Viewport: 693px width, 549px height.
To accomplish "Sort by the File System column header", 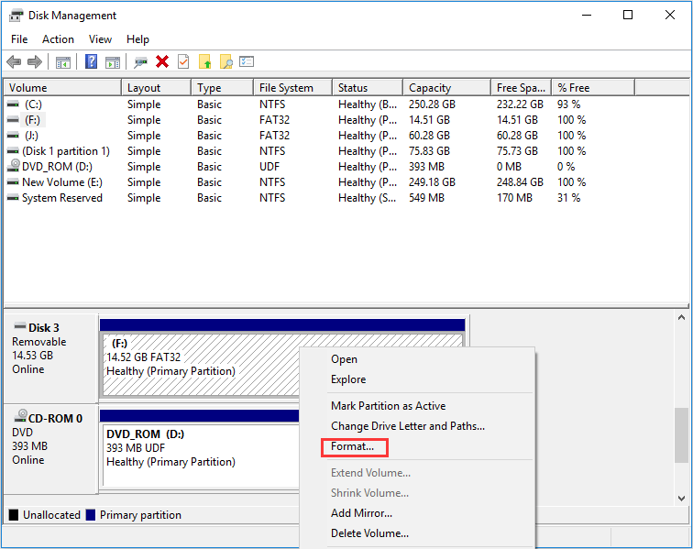I will pos(286,88).
